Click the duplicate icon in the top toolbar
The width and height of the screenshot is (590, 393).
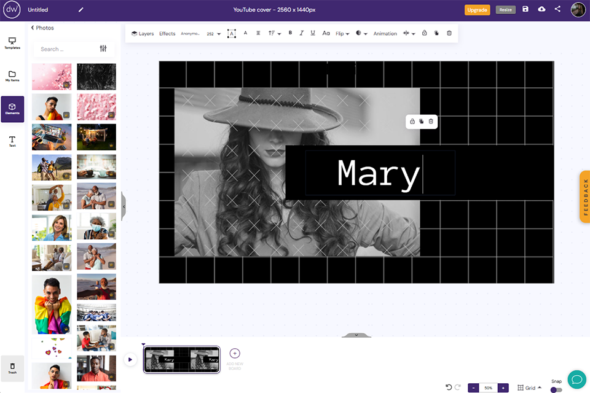coord(436,33)
